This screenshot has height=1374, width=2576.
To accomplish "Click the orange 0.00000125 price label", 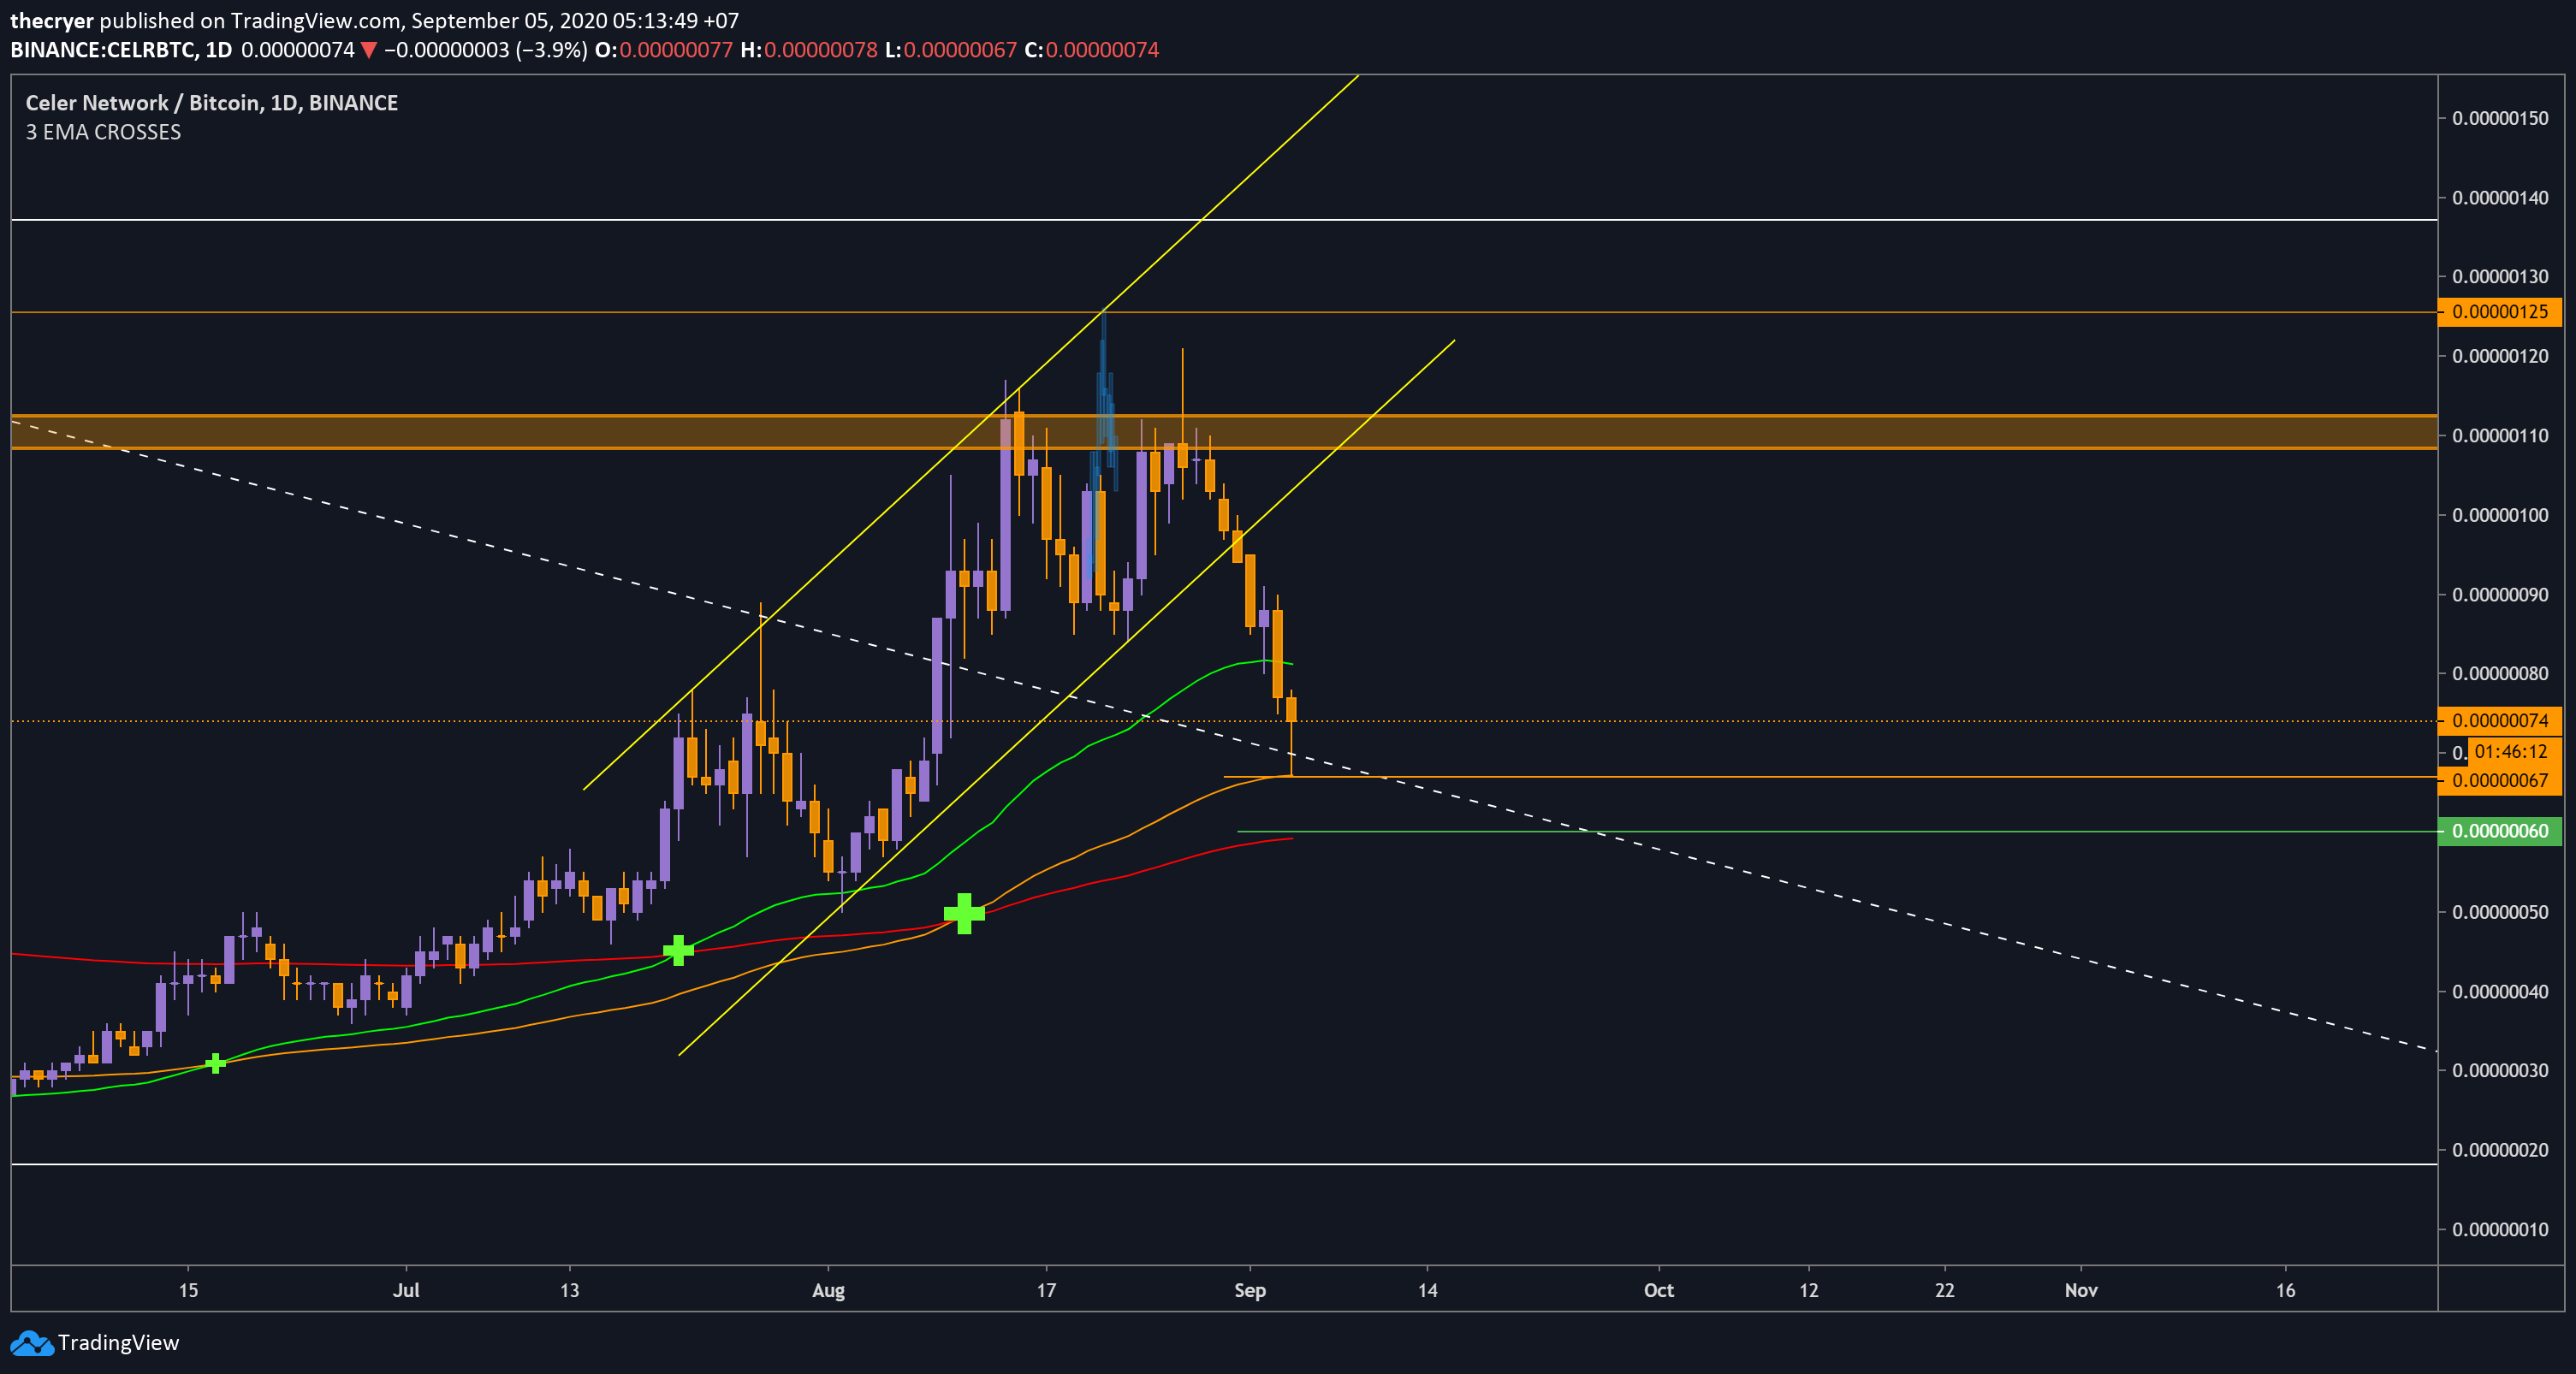I will 2499,312.
